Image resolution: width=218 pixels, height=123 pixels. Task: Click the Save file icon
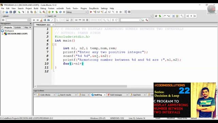point(11,12)
